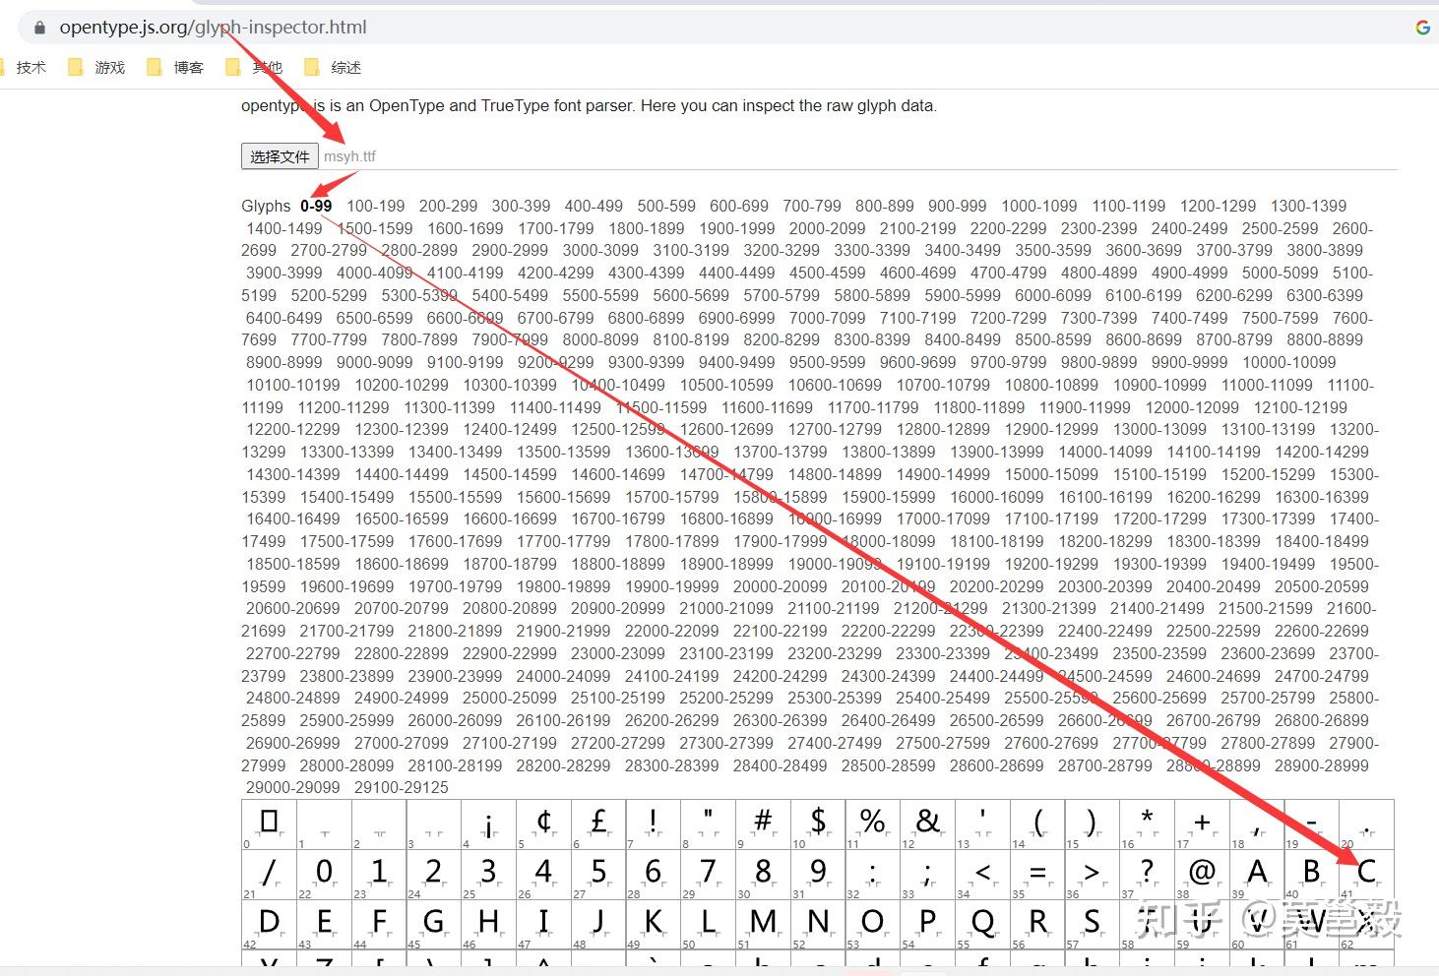Click the Google icon in address bar

[x=1422, y=28]
